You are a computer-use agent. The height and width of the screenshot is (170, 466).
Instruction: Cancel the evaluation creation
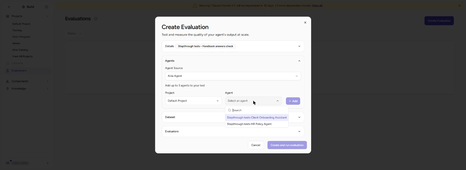pos(256,145)
